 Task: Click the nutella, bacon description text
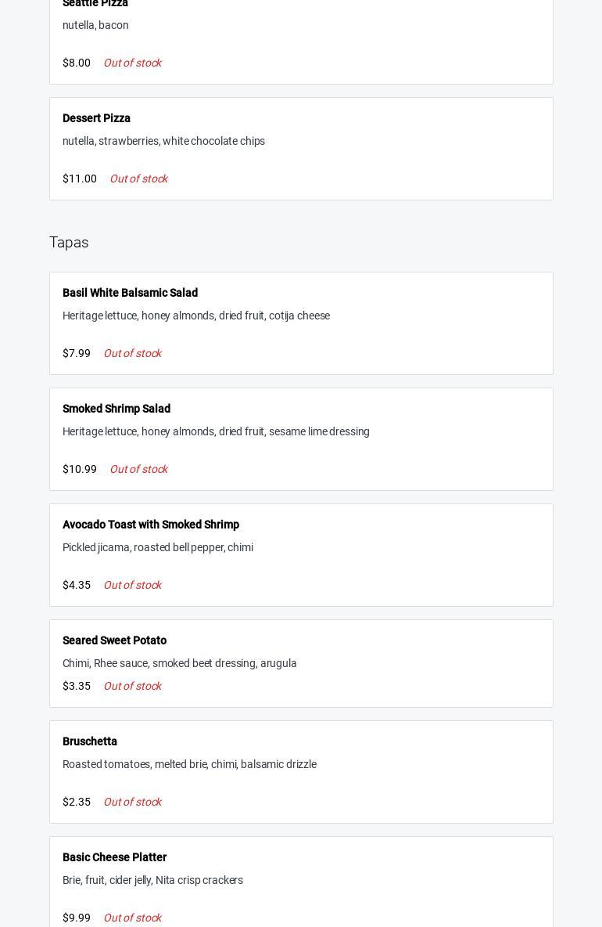click(95, 25)
